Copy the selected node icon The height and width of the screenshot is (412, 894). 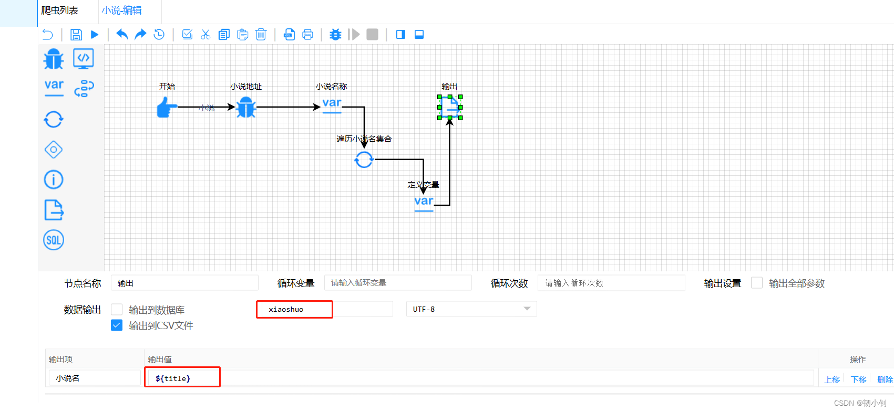(224, 35)
